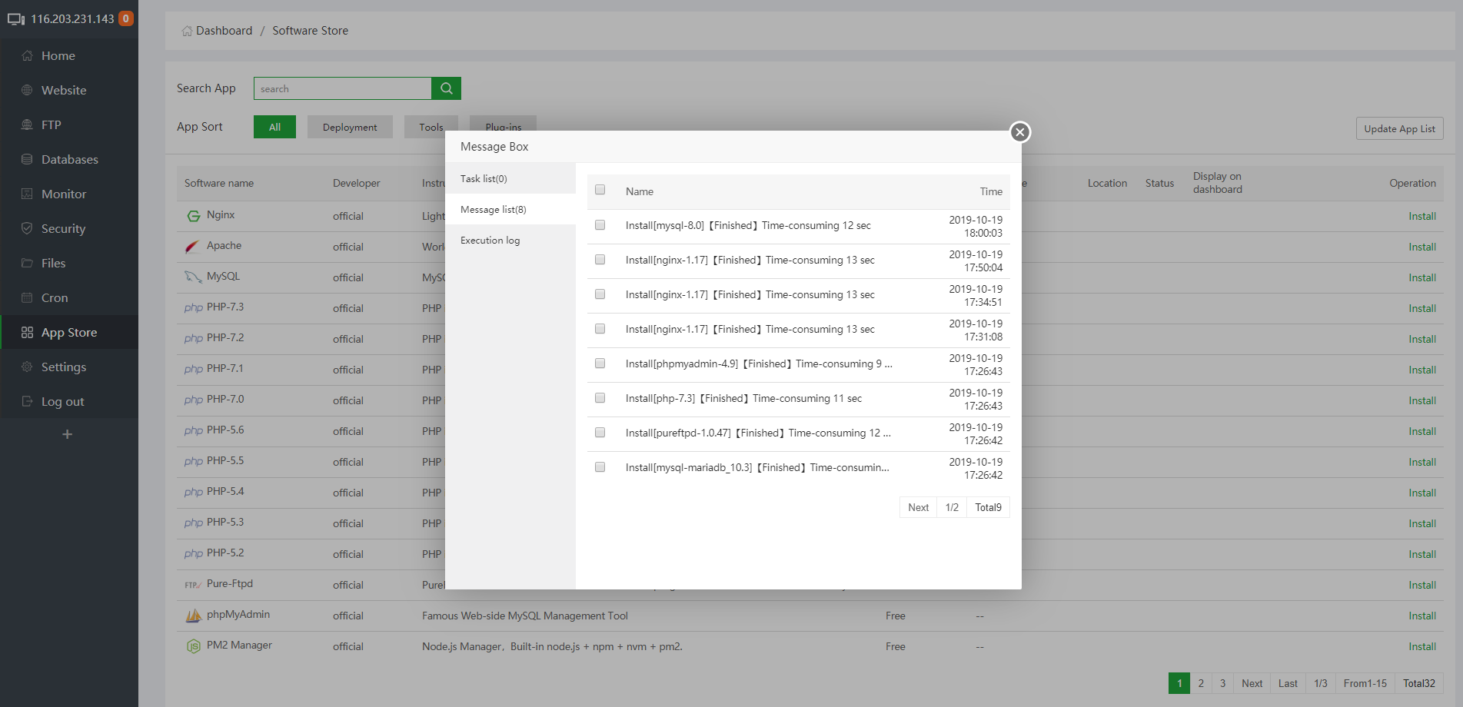Click the MySQL dolphin icon
The height and width of the screenshot is (707, 1463).
click(193, 277)
